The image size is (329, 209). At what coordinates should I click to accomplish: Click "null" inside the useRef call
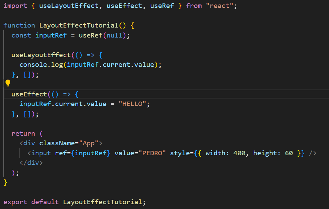114,35
